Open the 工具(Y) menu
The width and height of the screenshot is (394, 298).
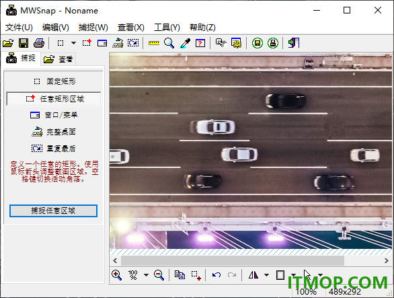pyautogui.click(x=167, y=28)
